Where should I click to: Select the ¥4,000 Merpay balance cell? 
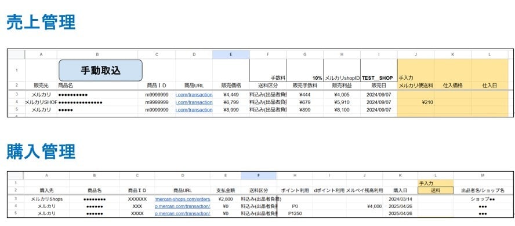click(x=364, y=206)
